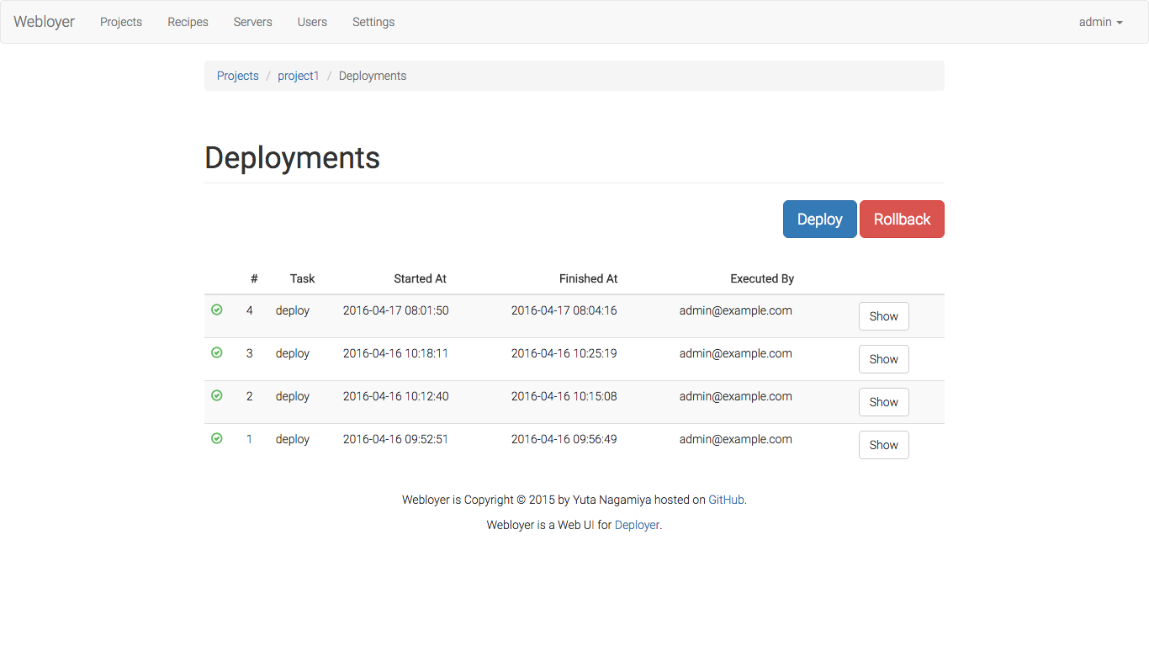Screen dimensions: 1149x646
Task: Open the Users menu item
Action: coord(312,22)
